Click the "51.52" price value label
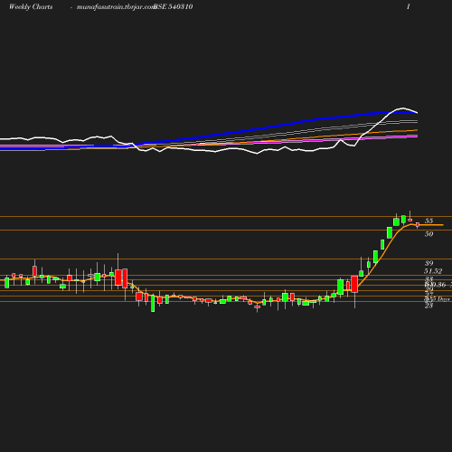 (x=433, y=271)
